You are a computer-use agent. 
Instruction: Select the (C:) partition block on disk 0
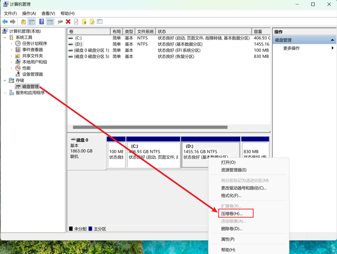coord(153,155)
